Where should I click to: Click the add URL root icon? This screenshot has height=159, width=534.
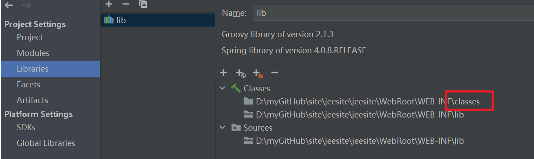(x=241, y=73)
